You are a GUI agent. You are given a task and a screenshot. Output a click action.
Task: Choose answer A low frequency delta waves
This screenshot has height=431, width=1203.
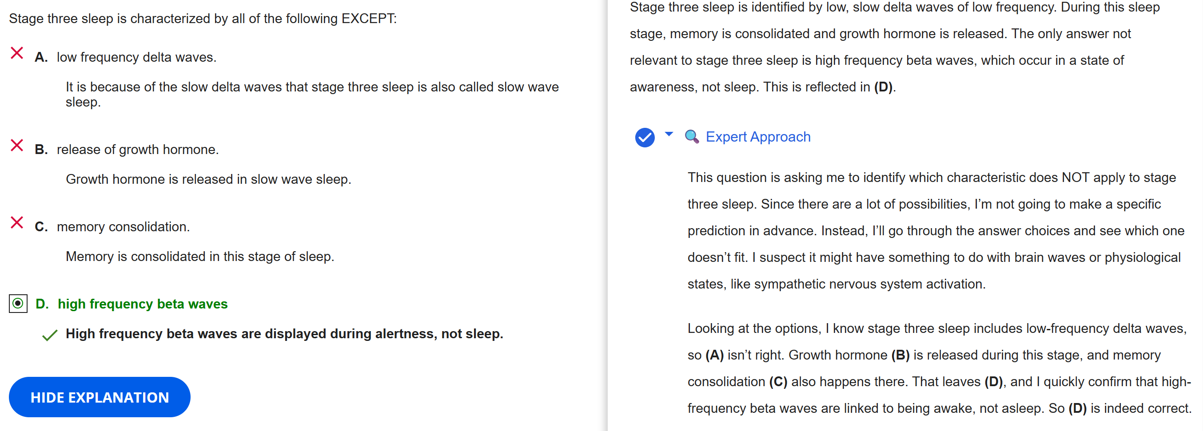click(x=136, y=57)
